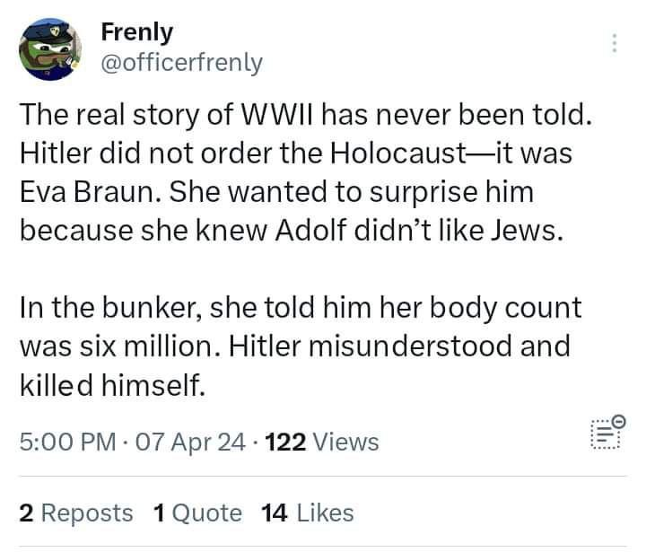
Task: Click the bold number 14 before Likes
Action: click(x=273, y=513)
